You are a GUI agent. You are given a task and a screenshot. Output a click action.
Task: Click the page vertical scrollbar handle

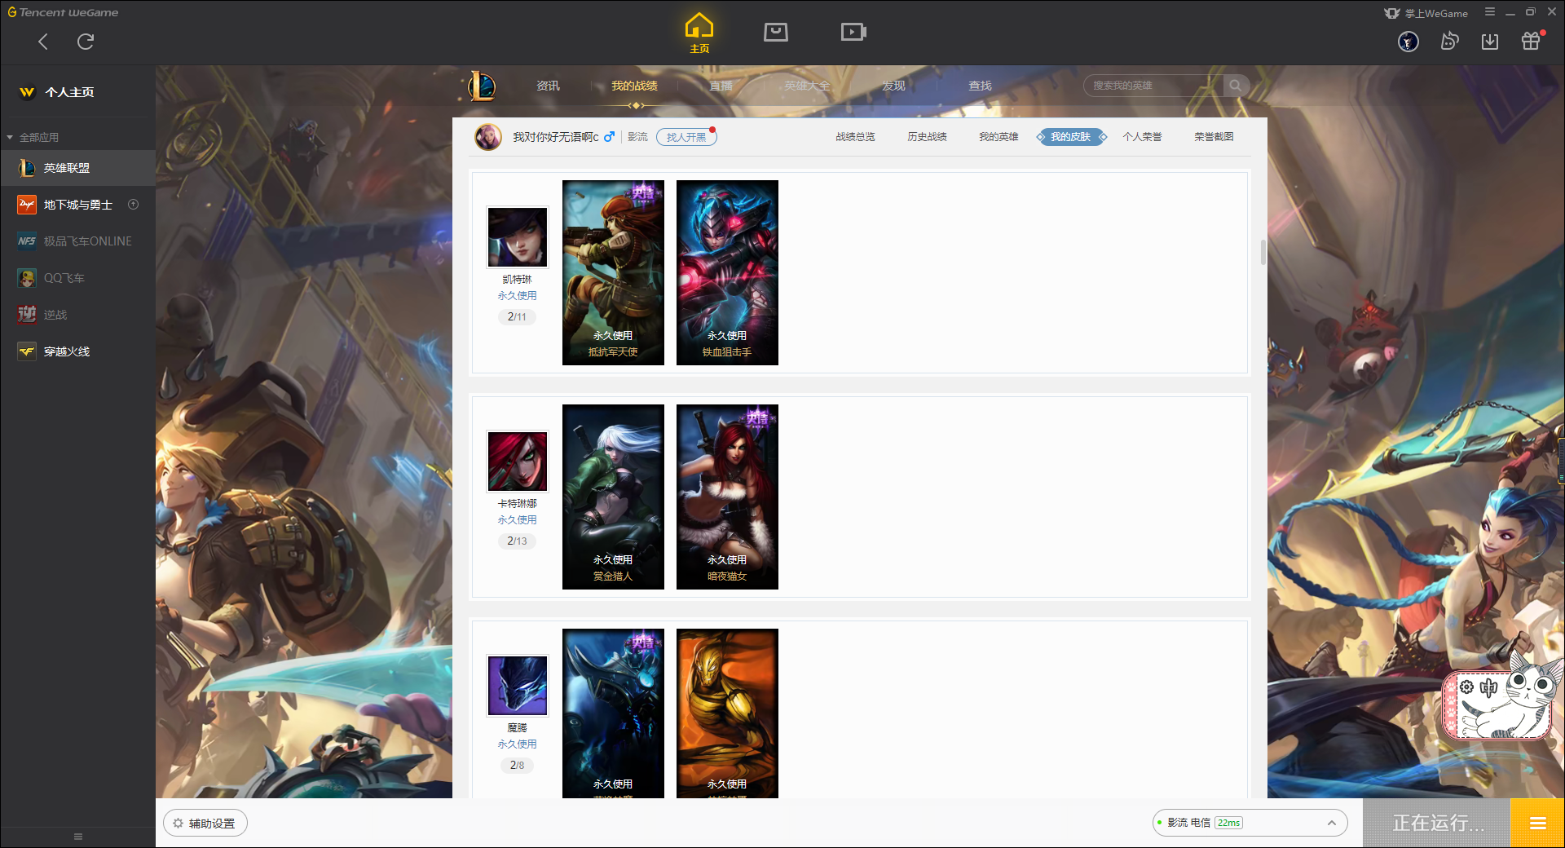coord(1263,253)
